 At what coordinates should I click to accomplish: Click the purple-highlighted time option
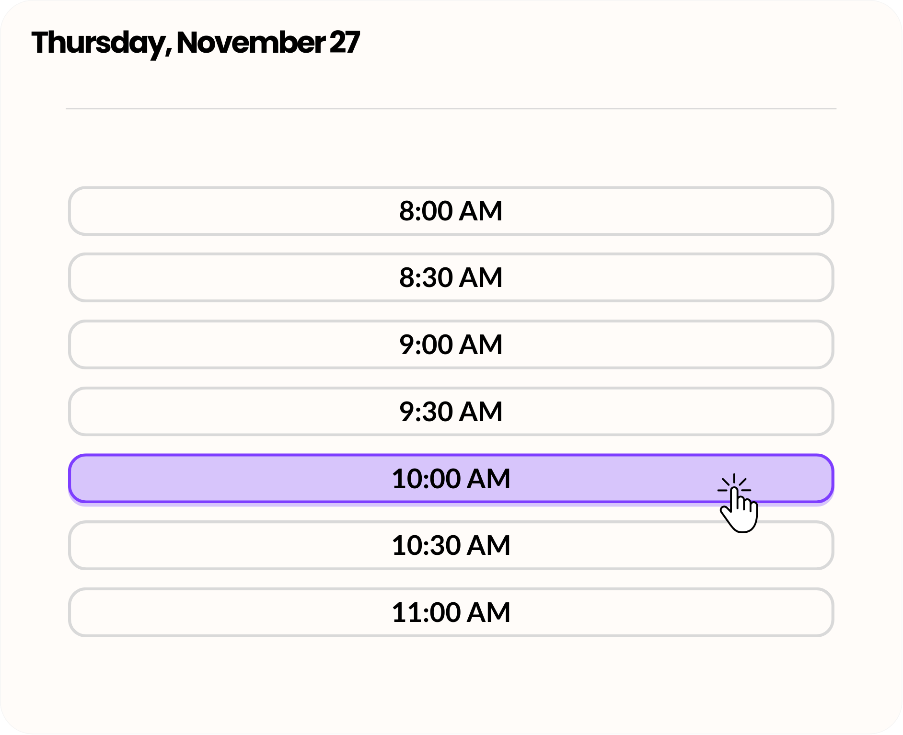(451, 479)
